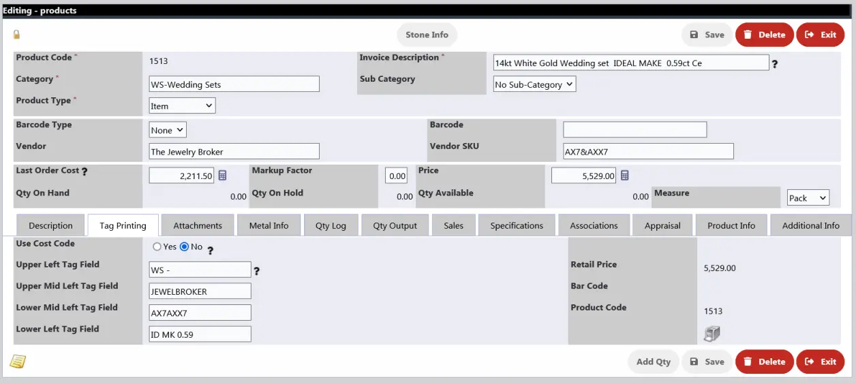The height and width of the screenshot is (384, 856).
Task: Open the Appraisal tab
Action: click(662, 225)
